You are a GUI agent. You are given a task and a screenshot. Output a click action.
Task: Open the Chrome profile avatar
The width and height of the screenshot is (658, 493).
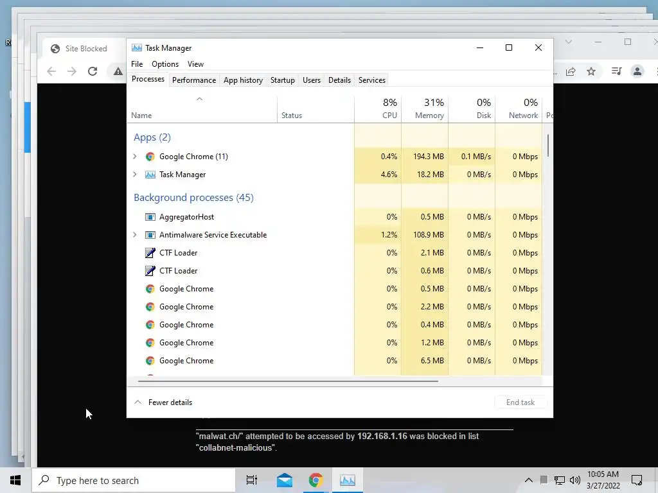pos(637,71)
